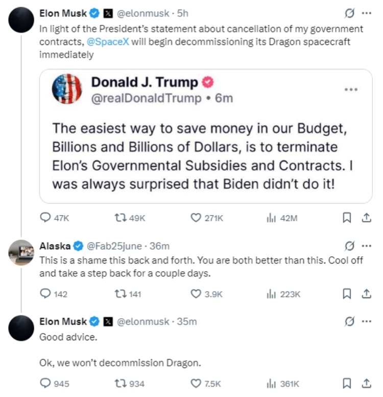Bookmark Elon Musk's top post

347,218
